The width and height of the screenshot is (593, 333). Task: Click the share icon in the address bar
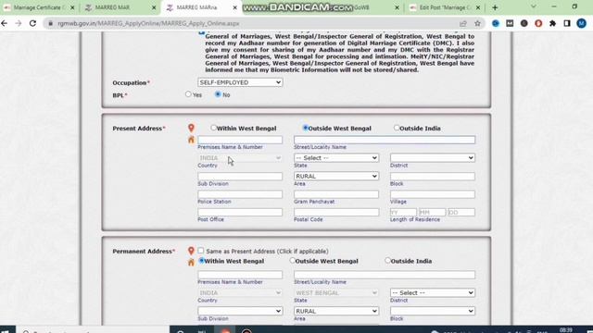[463, 23]
